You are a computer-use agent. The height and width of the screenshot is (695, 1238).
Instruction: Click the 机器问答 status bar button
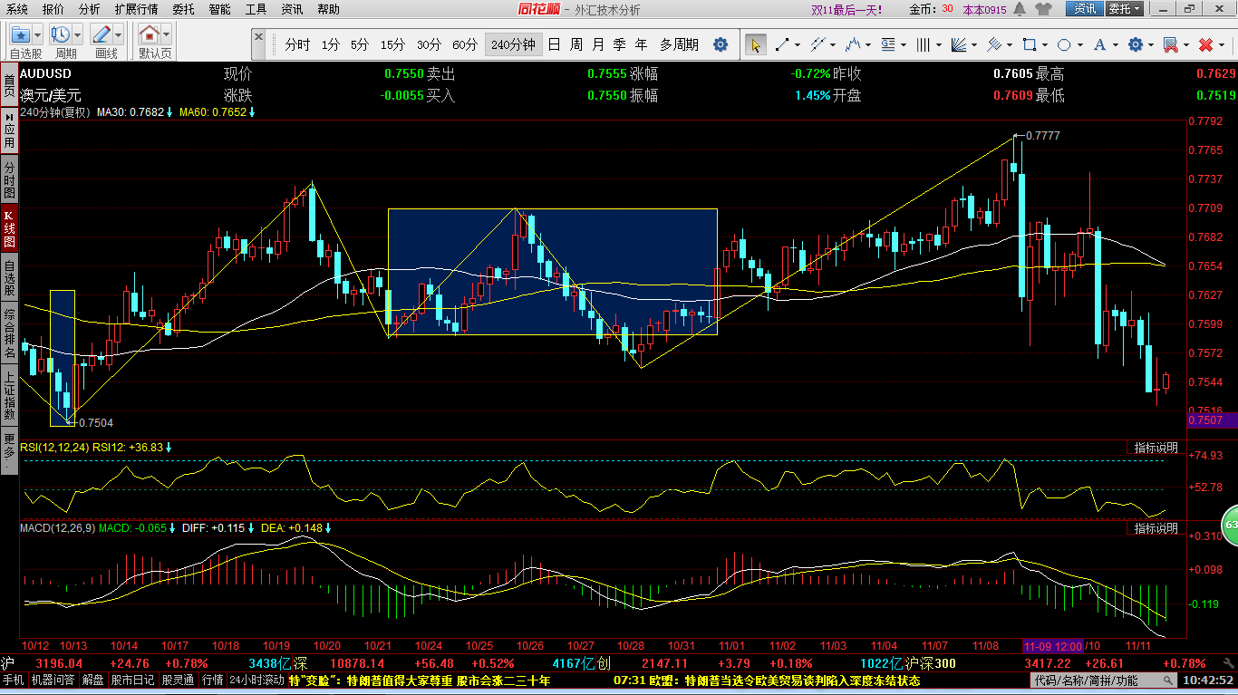pyautogui.click(x=54, y=681)
